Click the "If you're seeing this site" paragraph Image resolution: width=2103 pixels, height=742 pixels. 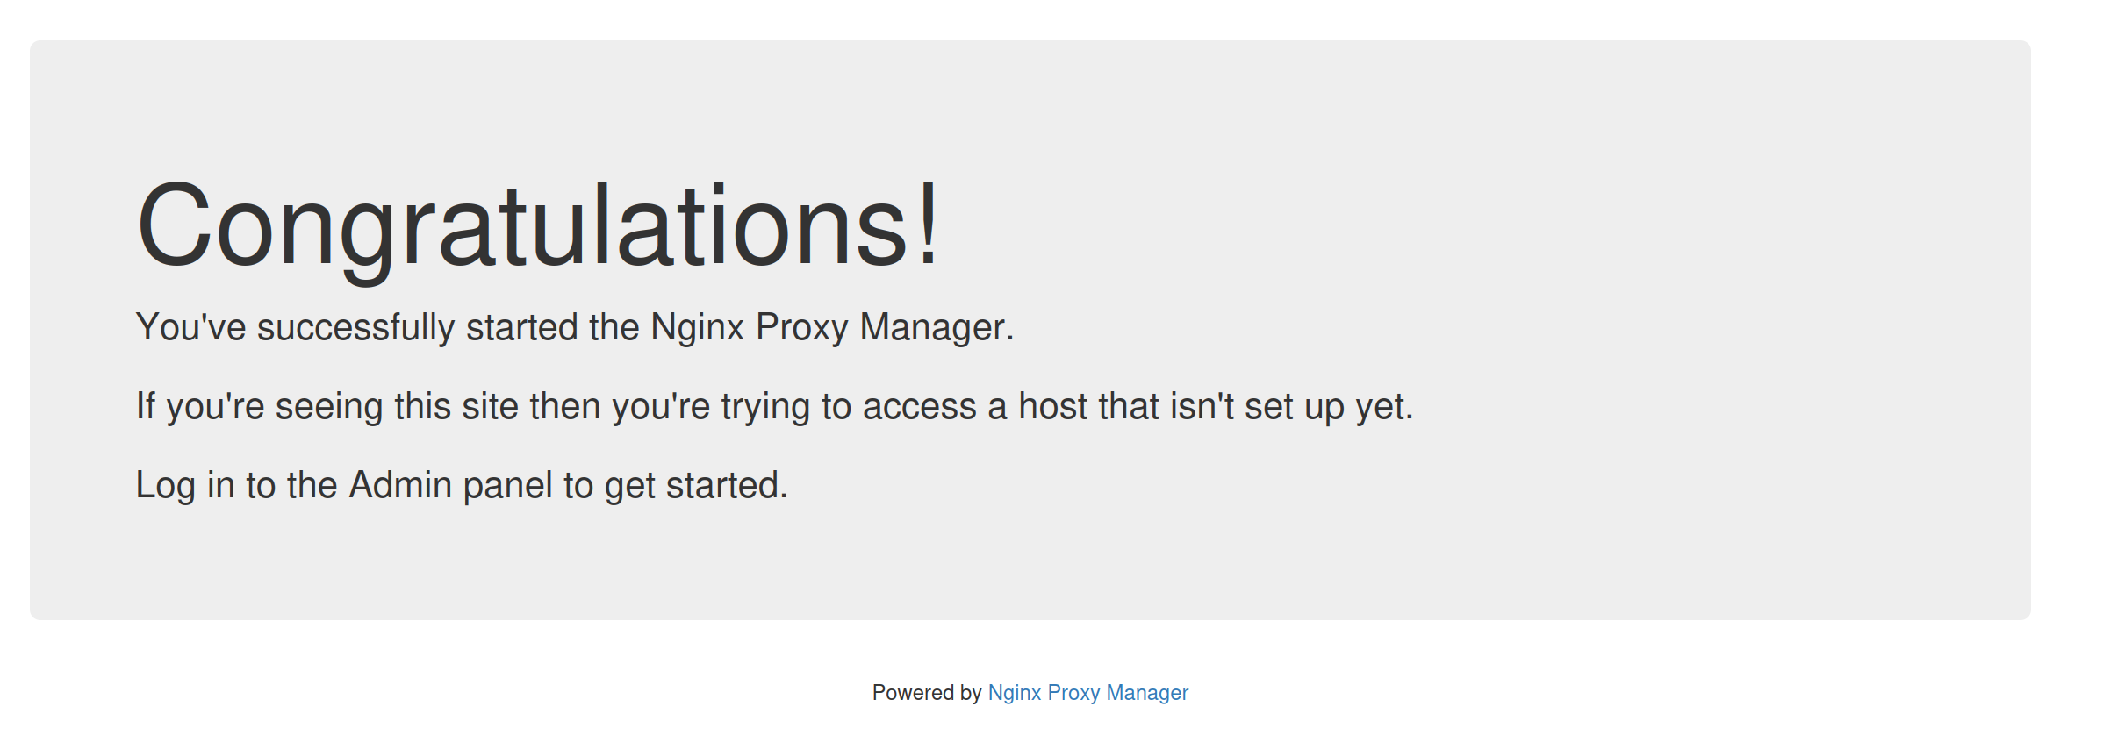click(774, 406)
